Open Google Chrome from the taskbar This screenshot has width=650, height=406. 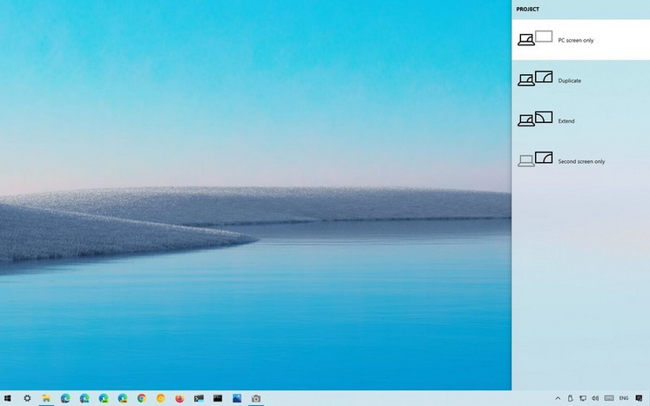[x=141, y=398]
